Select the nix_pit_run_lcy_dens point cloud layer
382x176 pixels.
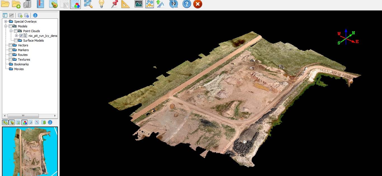[43, 36]
